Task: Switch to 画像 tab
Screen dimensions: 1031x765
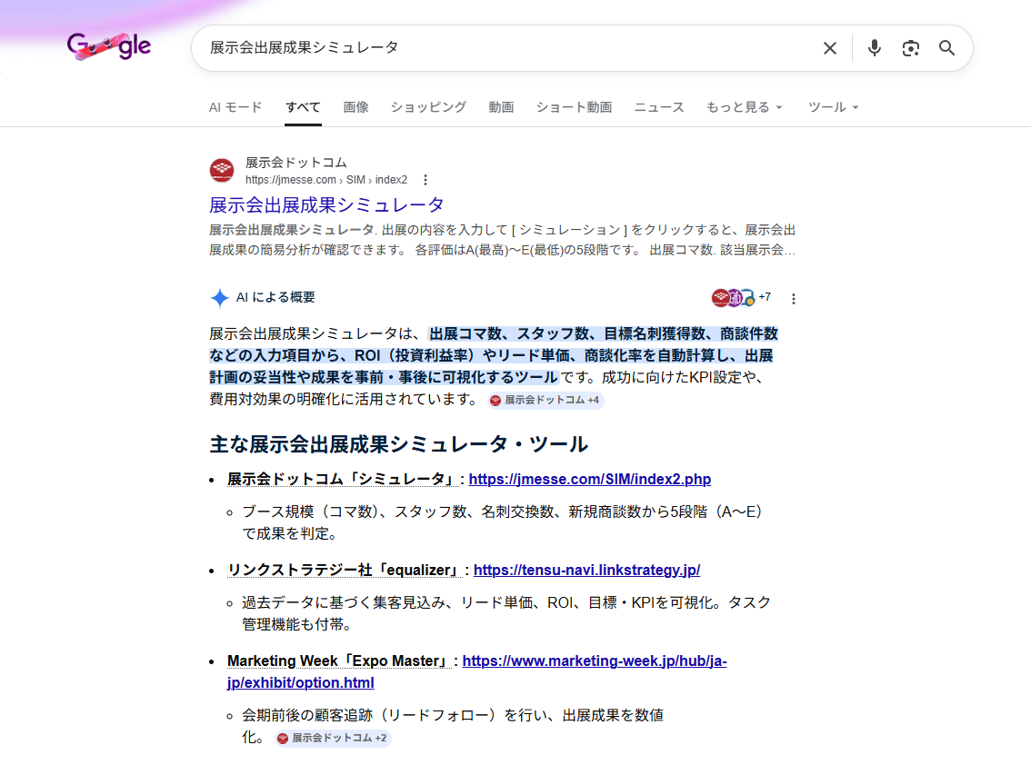Action: click(355, 107)
